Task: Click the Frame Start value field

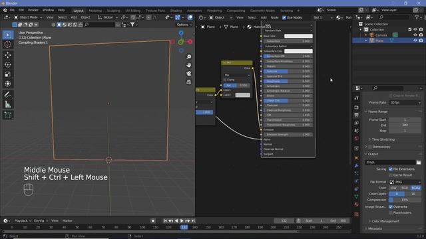Action: click(405, 119)
